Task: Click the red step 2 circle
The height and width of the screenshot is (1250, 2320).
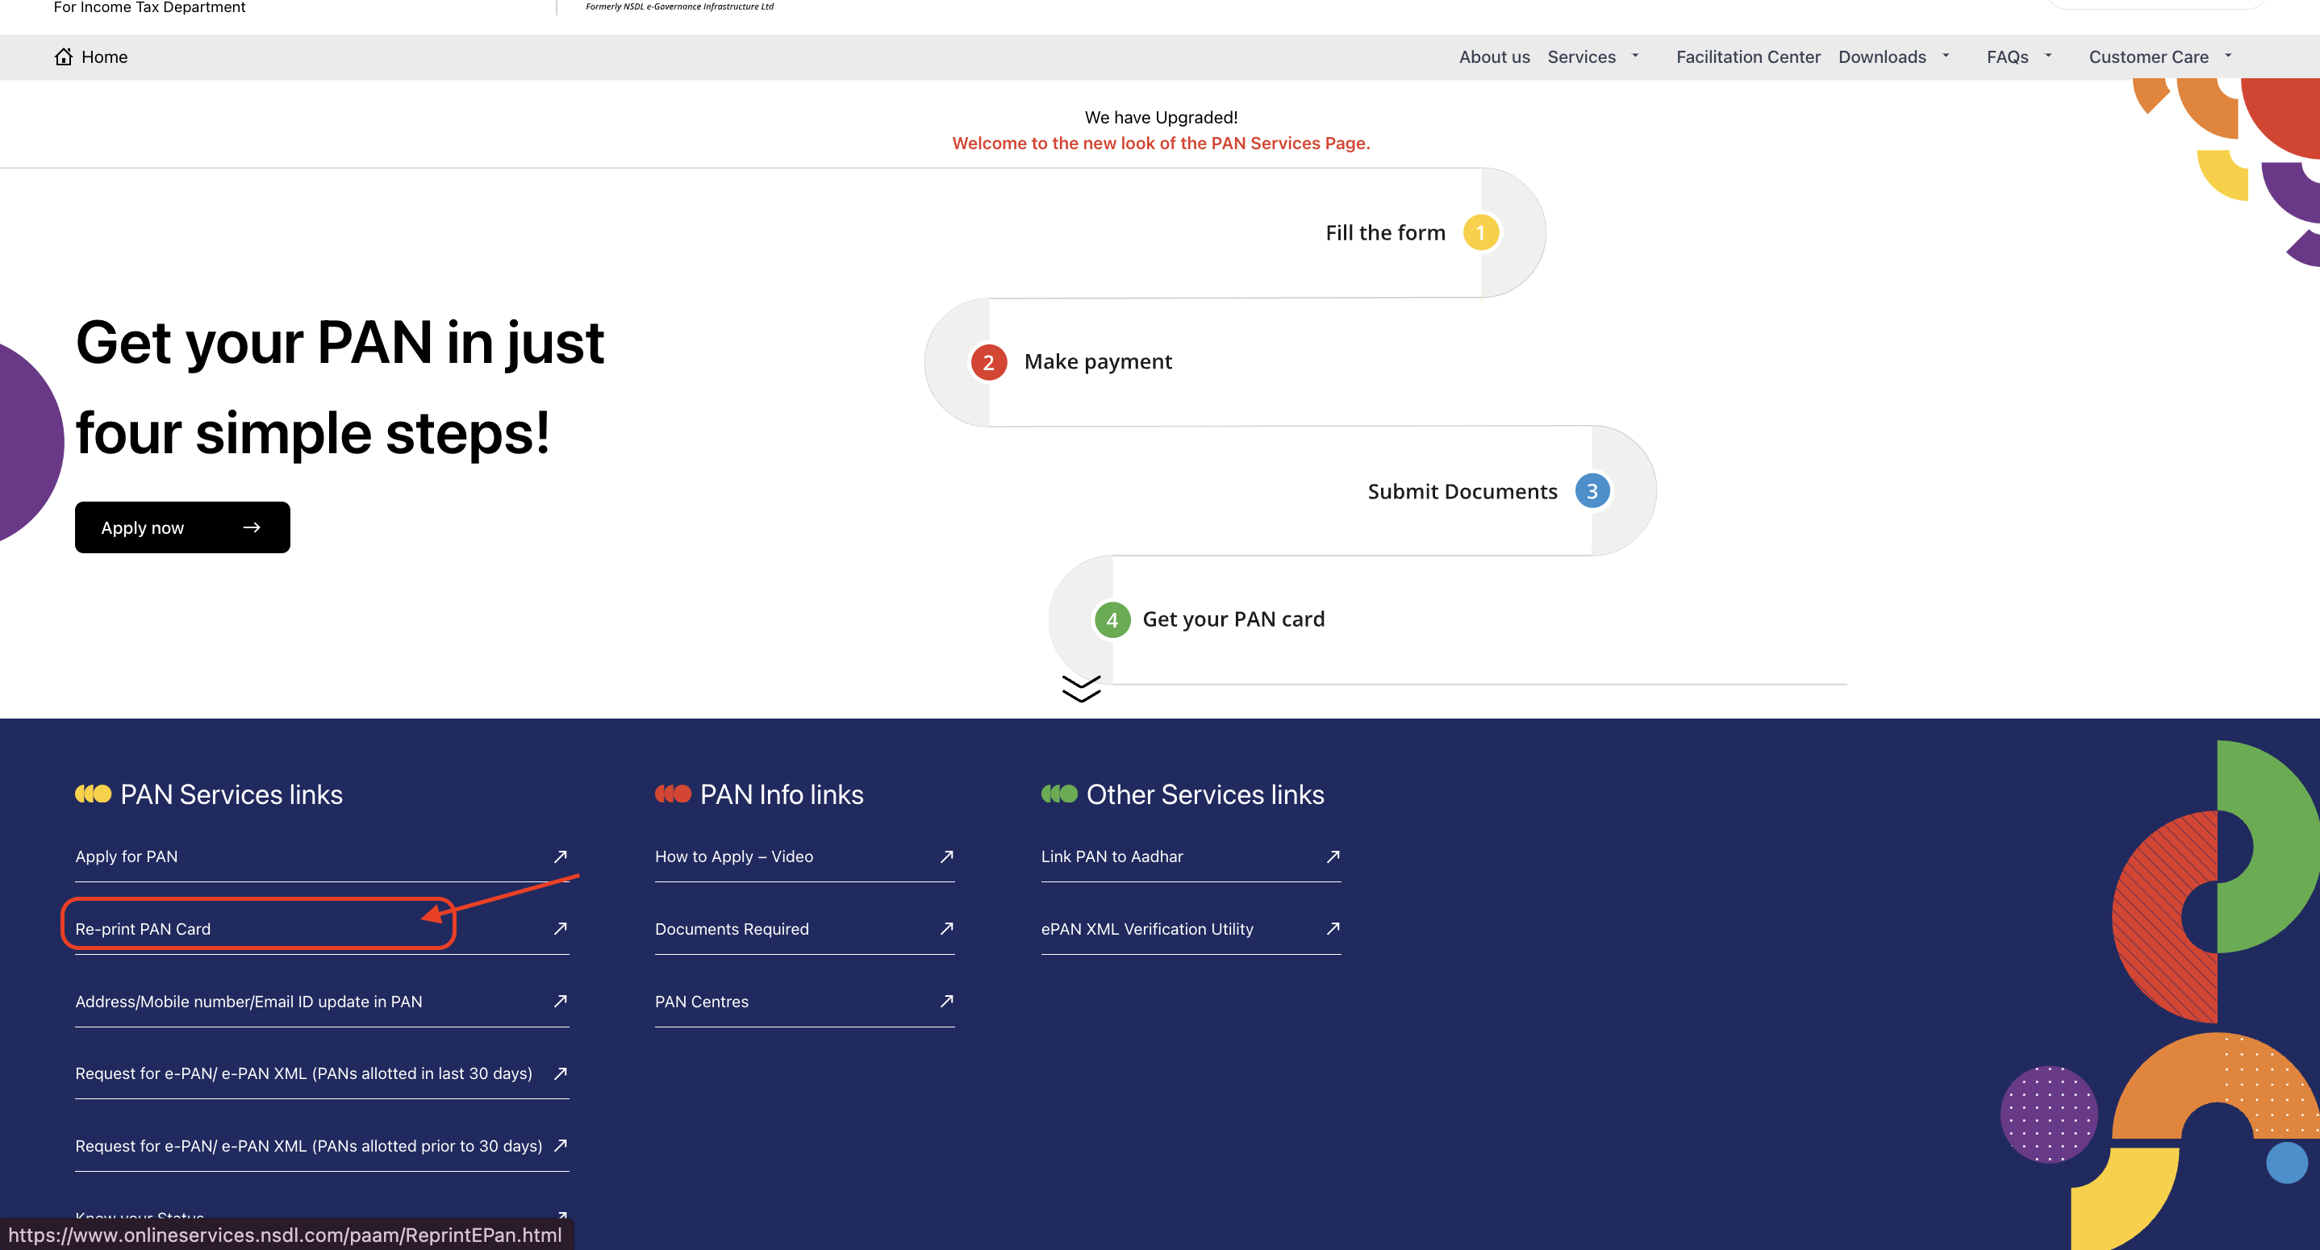Action: [988, 362]
